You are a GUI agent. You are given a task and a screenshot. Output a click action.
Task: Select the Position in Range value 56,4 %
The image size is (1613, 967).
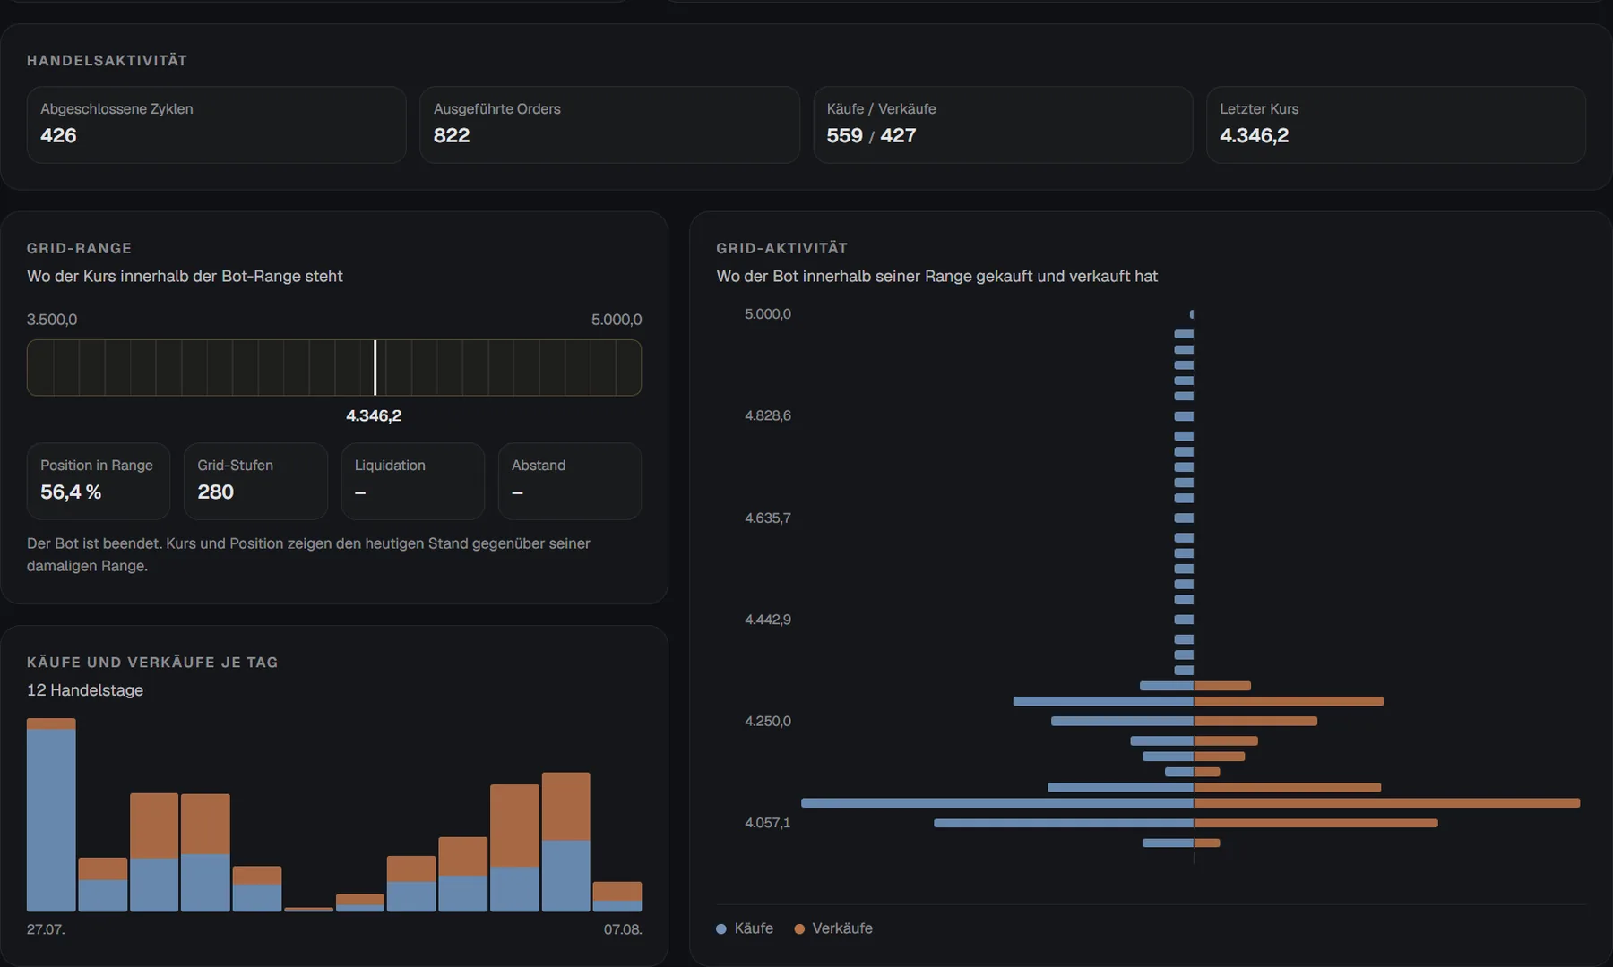tap(71, 492)
